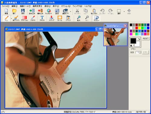This screenshot has width=151, height=114.
Task: Create a new image with 新規 icon
Action: coord(6,12)
